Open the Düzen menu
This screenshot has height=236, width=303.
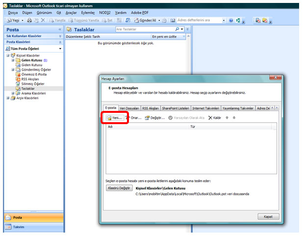[x=27, y=13]
